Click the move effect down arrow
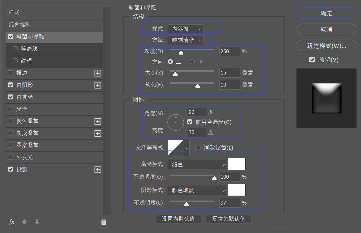The height and width of the screenshot is (233, 361). tap(37, 222)
